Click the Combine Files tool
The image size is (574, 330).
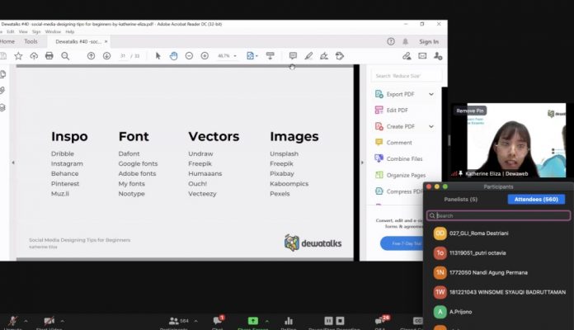tap(403, 158)
